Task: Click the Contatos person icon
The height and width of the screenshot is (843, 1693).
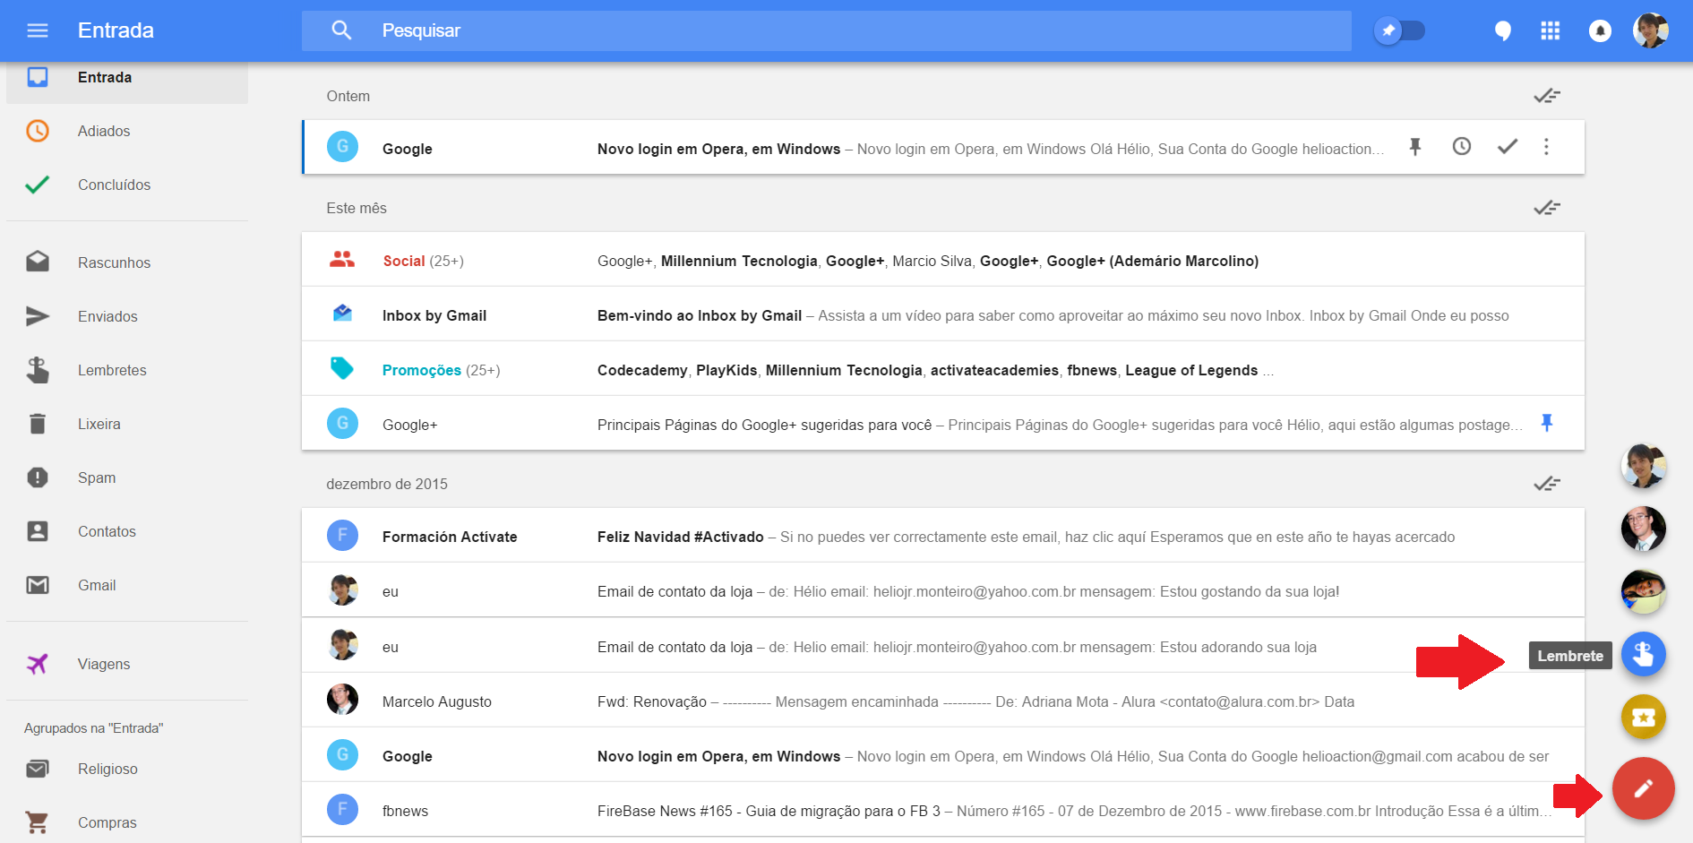Action: (x=38, y=531)
